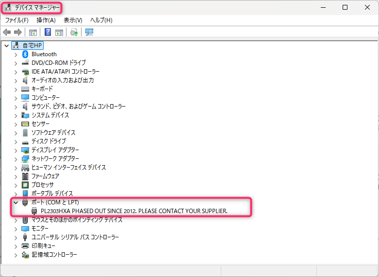Expand ヒューマン インターフェイス デバイス category

click(16, 168)
